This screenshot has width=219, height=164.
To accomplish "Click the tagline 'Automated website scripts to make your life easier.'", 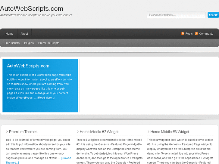I will click(x=36, y=15).
